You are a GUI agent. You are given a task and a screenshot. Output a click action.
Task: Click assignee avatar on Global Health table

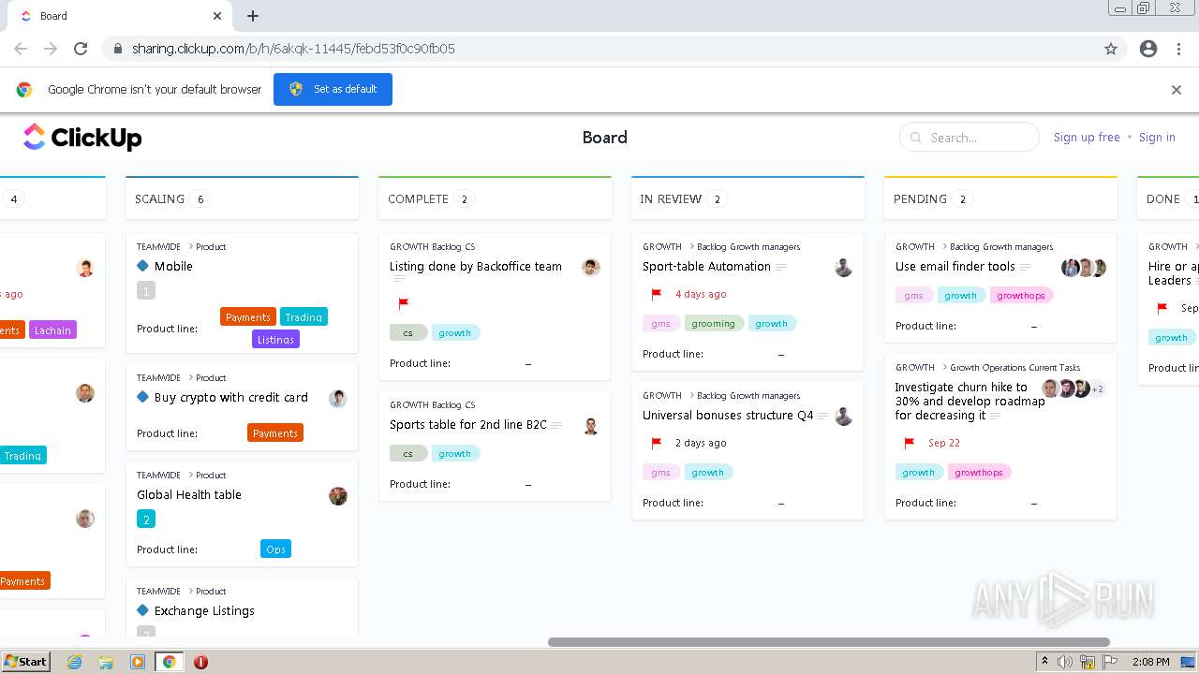[338, 496]
